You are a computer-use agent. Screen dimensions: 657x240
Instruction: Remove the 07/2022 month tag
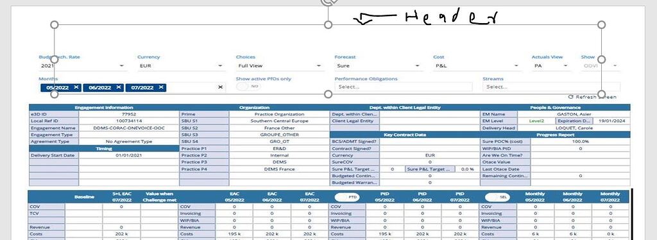coord(161,87)
